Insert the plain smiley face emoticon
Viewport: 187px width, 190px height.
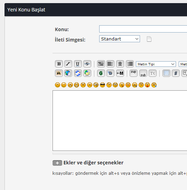tap(57, 85)
